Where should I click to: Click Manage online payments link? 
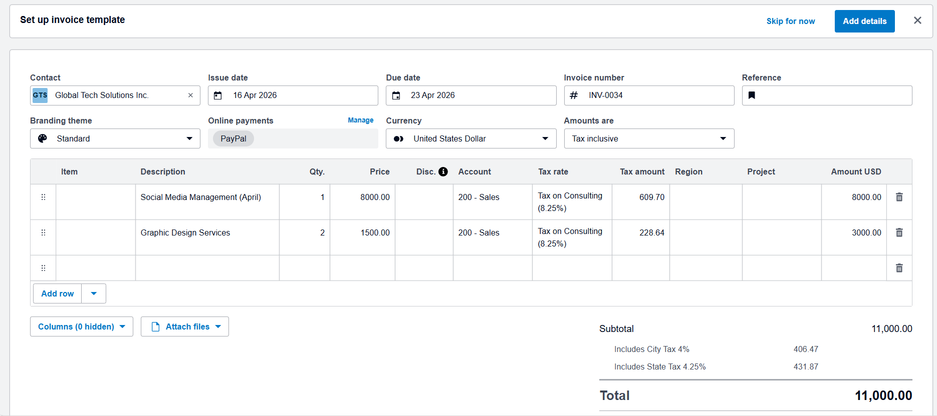coord(361,120)
